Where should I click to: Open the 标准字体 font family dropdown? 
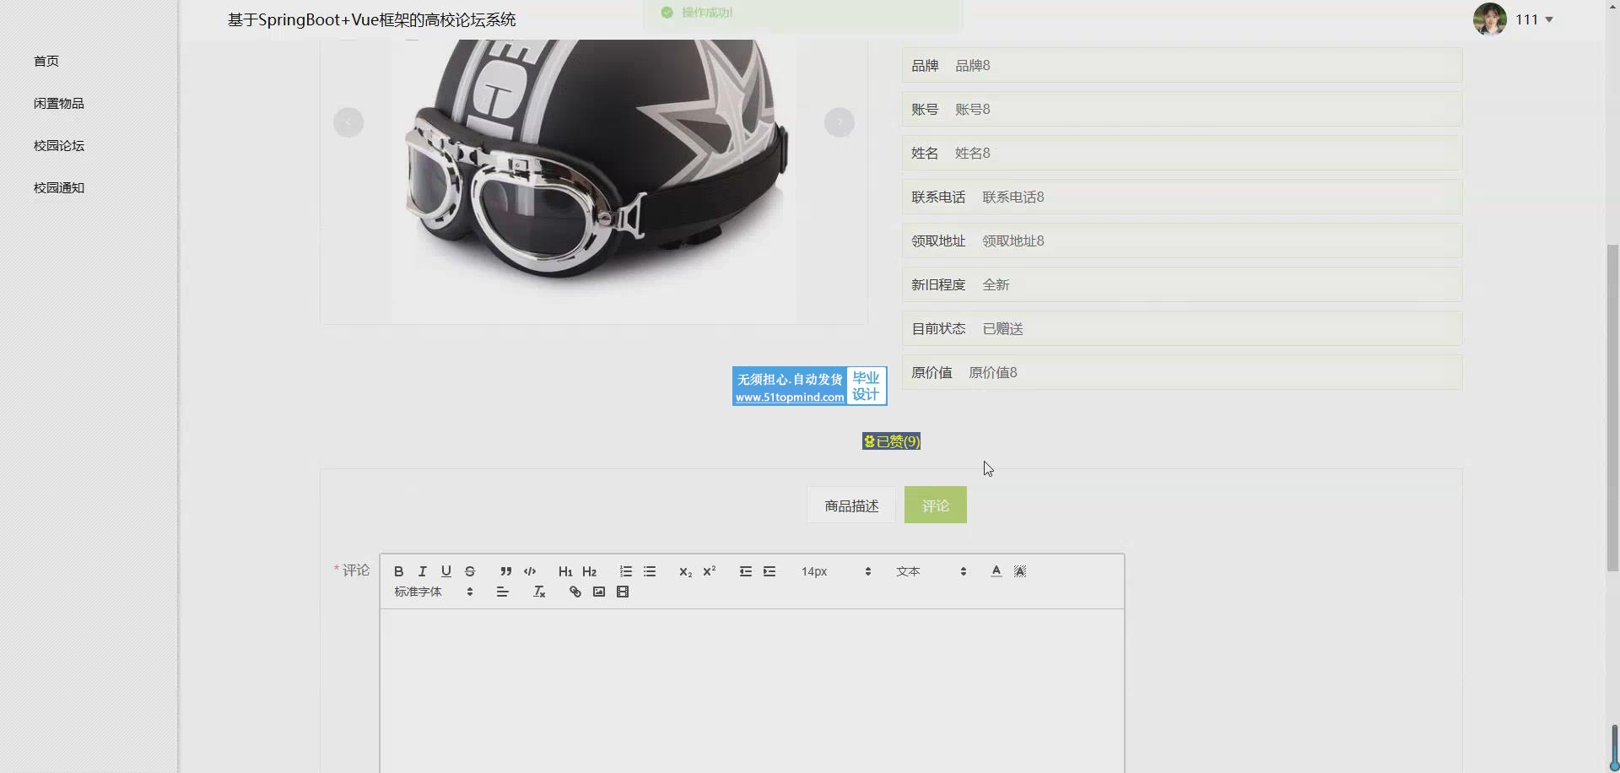[x=434, y=592]
